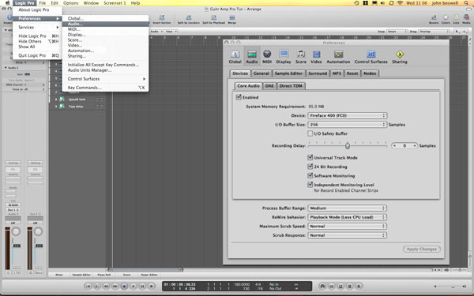Open the ReWire behavior dropdown
474x296 pixels.
[347, 217]
